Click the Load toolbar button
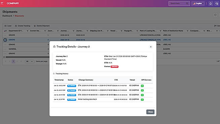The width and height of the screenshot is (220, 124). pyautogui.click(x=8, y=26)
